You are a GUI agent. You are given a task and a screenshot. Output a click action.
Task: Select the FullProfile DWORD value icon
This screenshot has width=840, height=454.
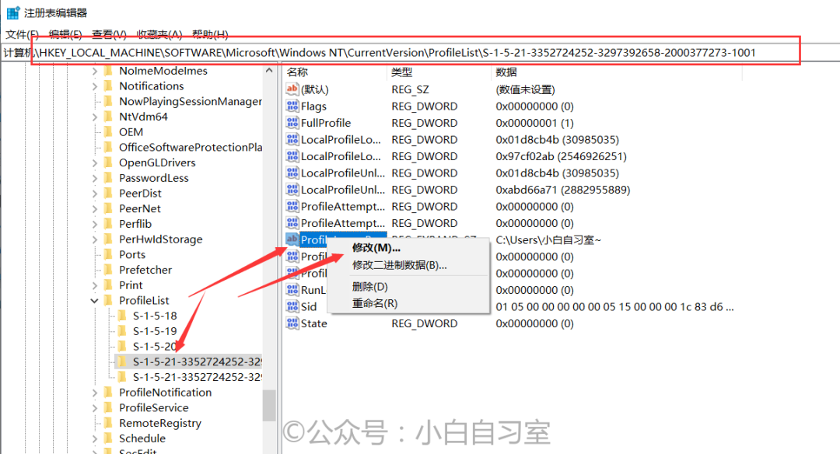(292, 123)
